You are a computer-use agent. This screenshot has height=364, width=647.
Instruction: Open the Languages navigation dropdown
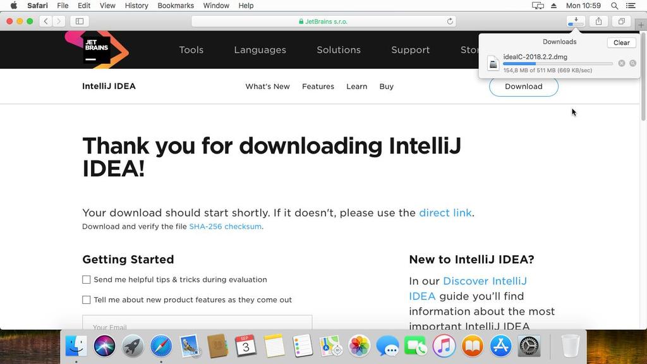260,50
